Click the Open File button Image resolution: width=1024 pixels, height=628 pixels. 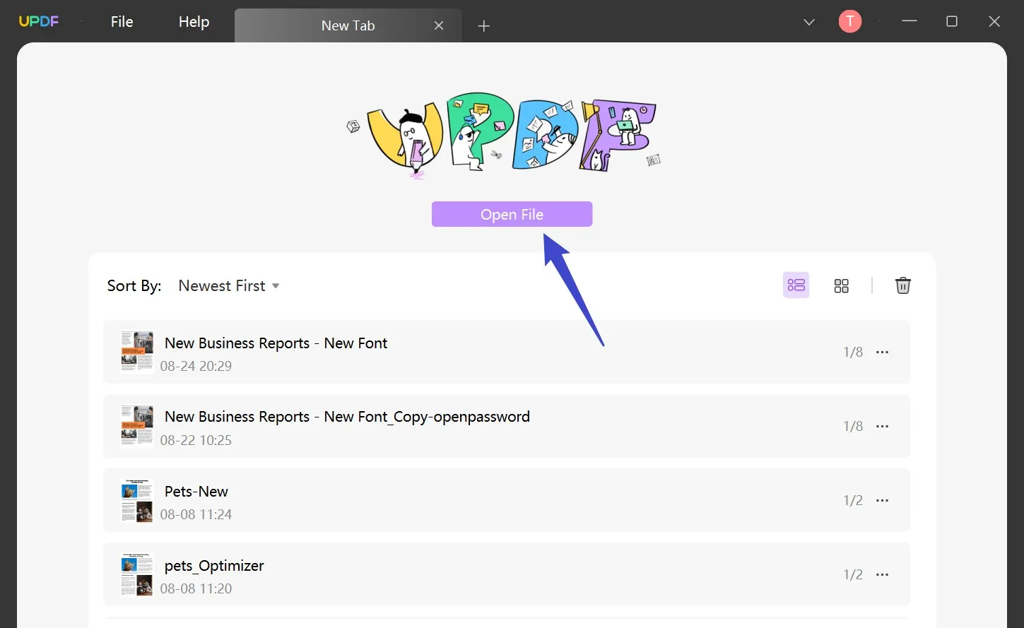click(x=512, y=214)
